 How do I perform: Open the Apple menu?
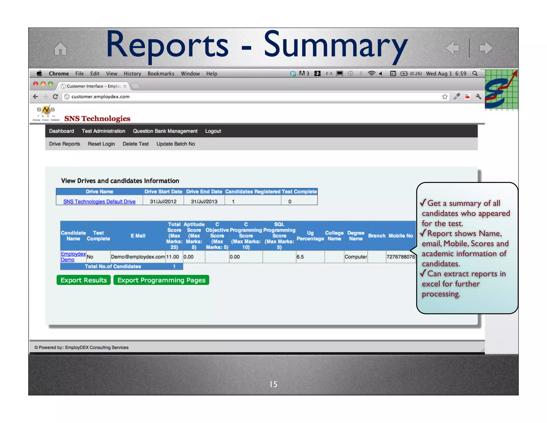point(40,73)
